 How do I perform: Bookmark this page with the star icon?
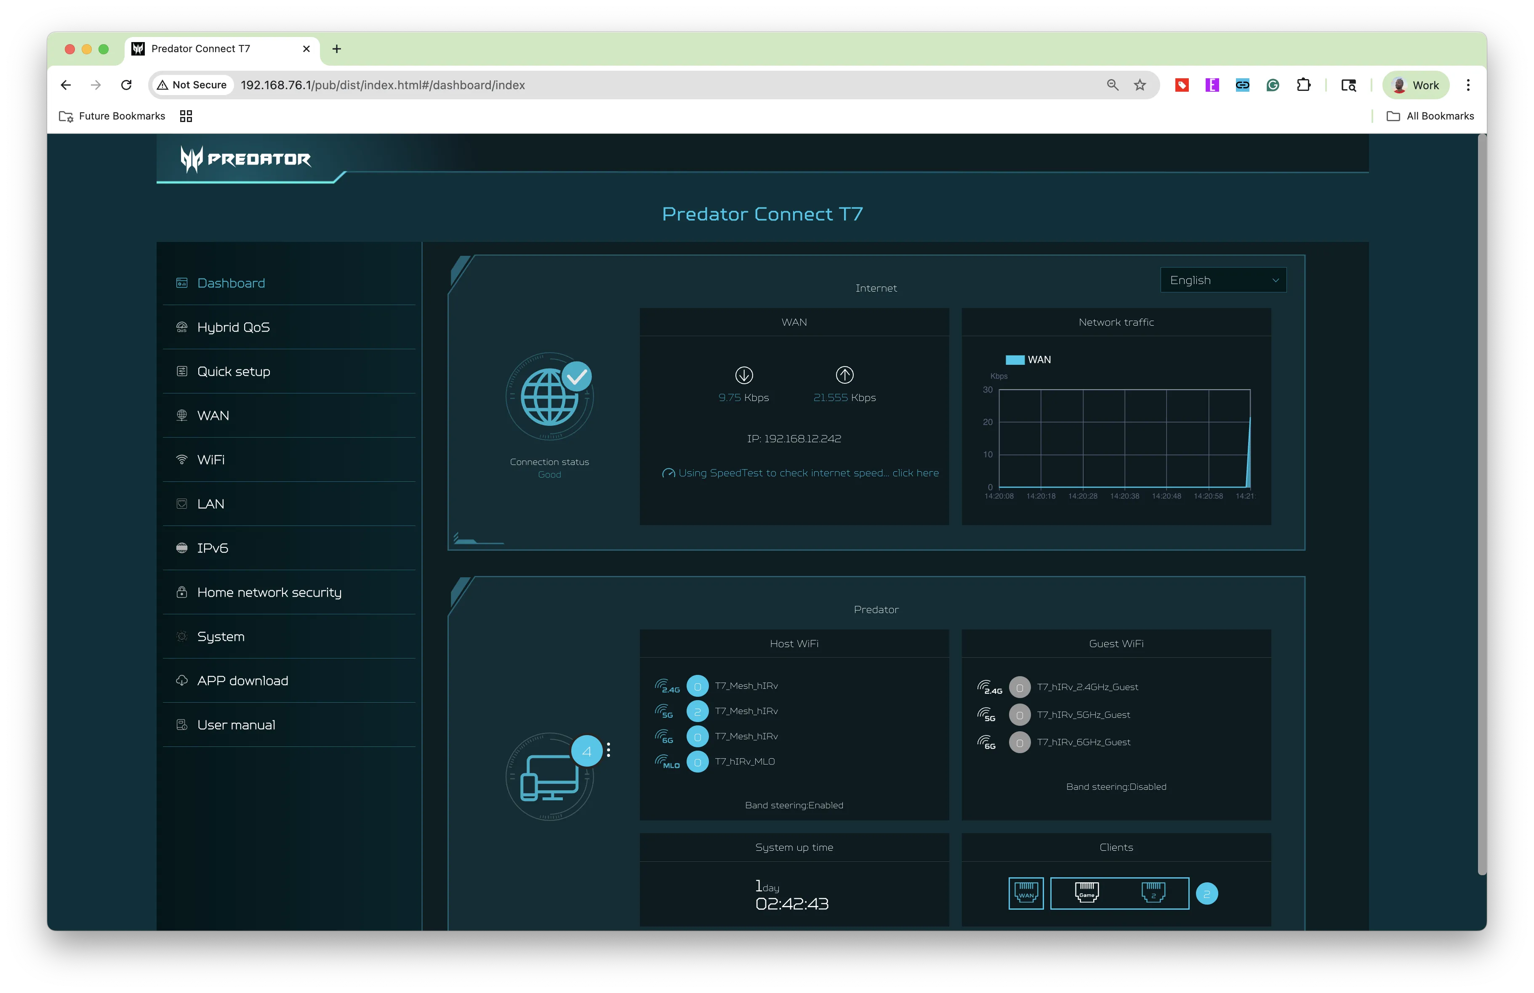coord(1140,85)
